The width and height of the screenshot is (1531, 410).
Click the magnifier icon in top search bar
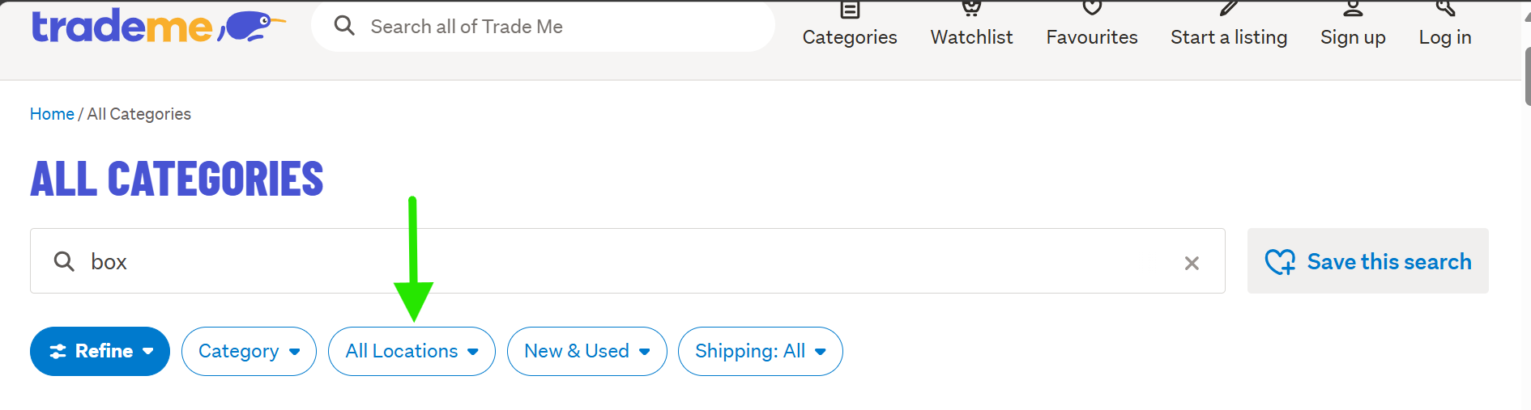(x=344, y=26)
